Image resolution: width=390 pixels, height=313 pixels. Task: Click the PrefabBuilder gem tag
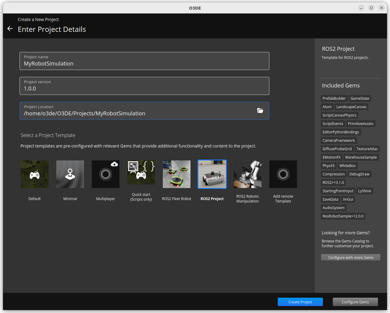click(334, 98)
